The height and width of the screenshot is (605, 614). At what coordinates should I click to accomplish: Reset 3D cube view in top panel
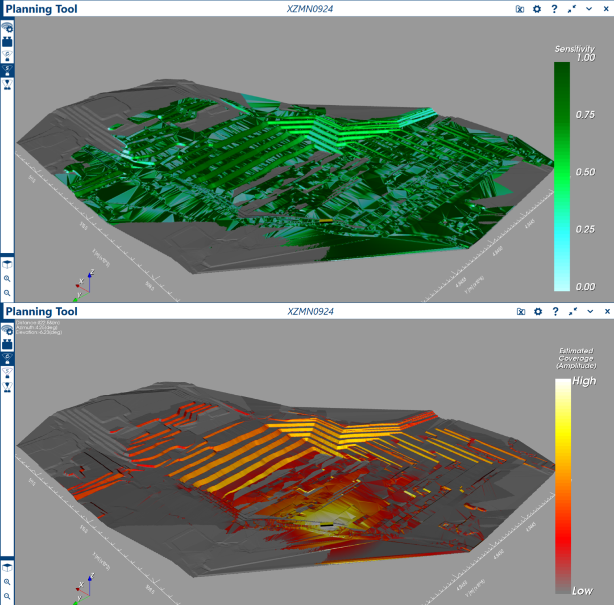point(7,264)
